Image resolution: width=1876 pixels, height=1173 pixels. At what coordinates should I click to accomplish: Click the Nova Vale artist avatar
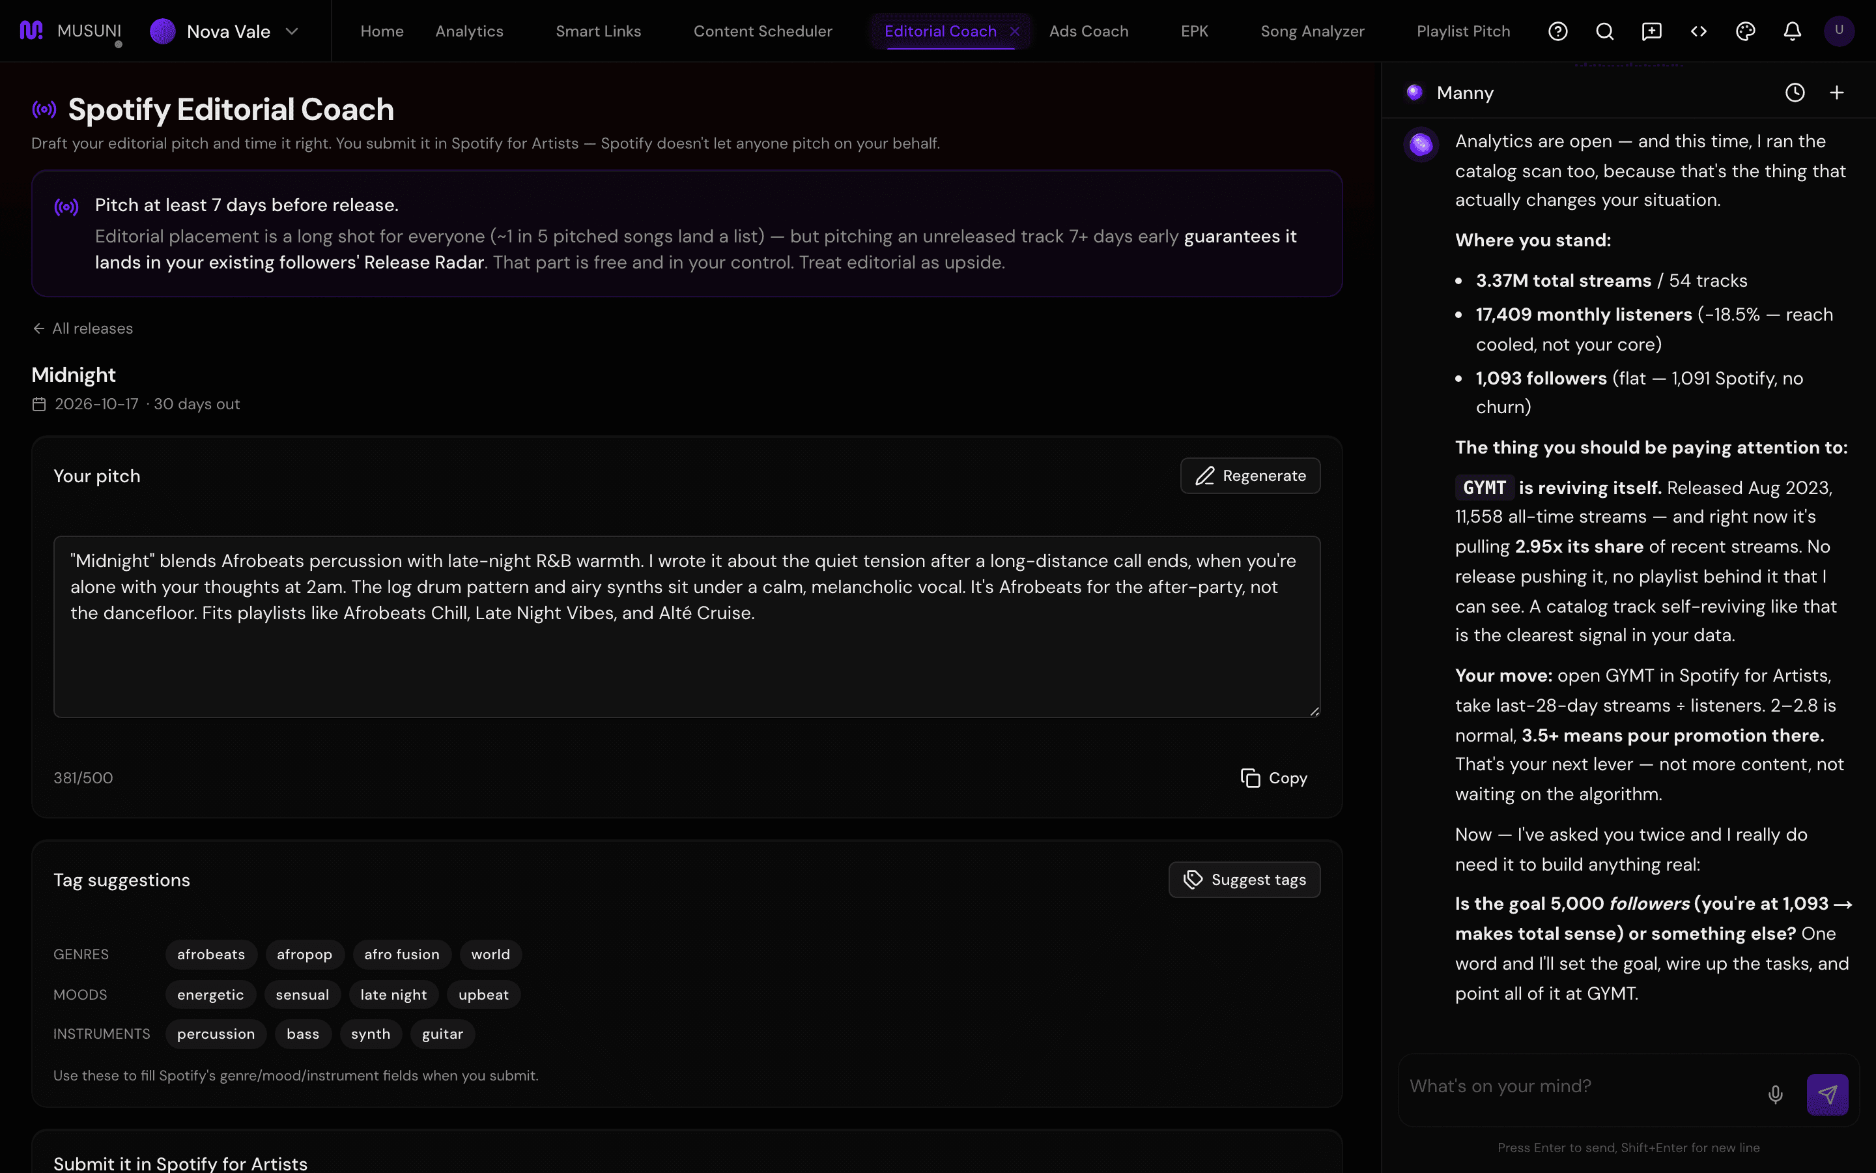[163, 31]
